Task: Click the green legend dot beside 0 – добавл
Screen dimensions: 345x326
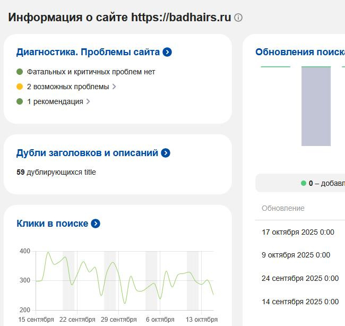Action: [304, 183]
